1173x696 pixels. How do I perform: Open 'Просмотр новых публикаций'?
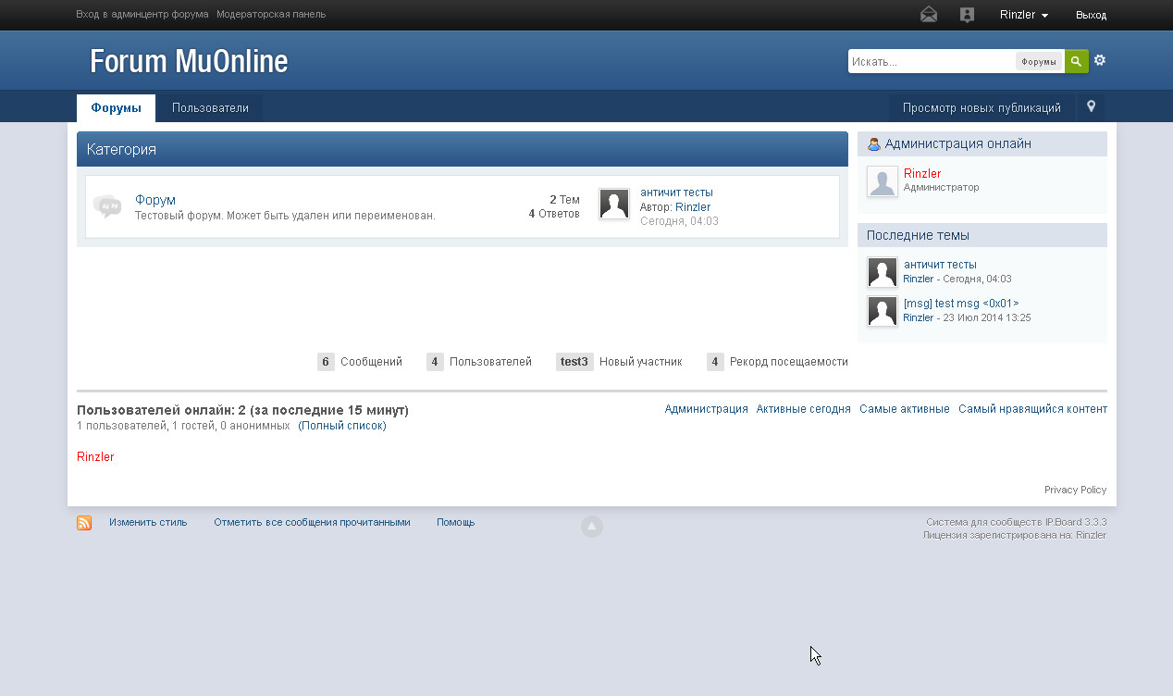[982, 108]
